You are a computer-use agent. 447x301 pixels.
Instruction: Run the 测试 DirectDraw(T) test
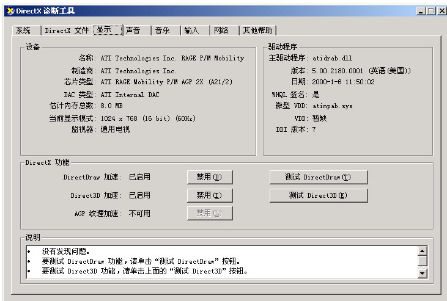(x=319, y=177)
